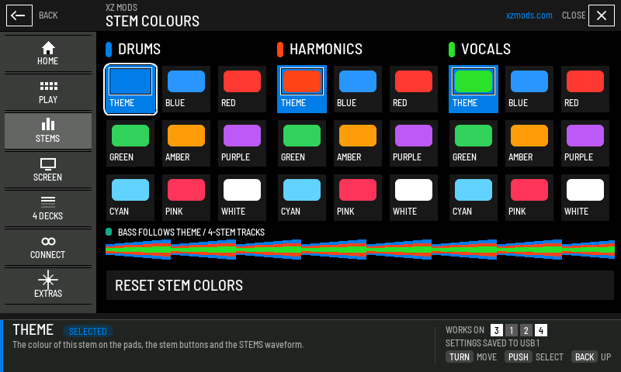This screenshot has width=621, height=372.
Task: Set Drums colour to Cyan
Action: point(130,198)
